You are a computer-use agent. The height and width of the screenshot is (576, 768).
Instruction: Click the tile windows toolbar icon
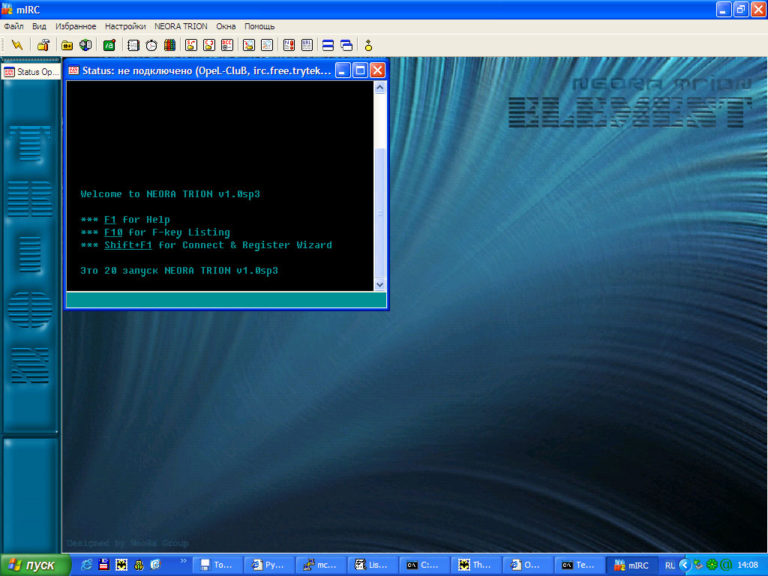click(x=328, y=46)
